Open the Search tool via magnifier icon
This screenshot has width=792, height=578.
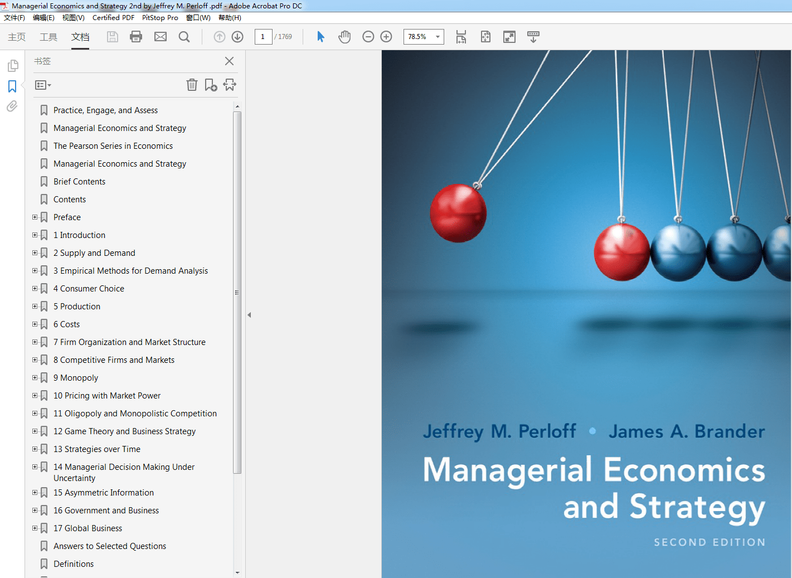click(x=184, y=36)
